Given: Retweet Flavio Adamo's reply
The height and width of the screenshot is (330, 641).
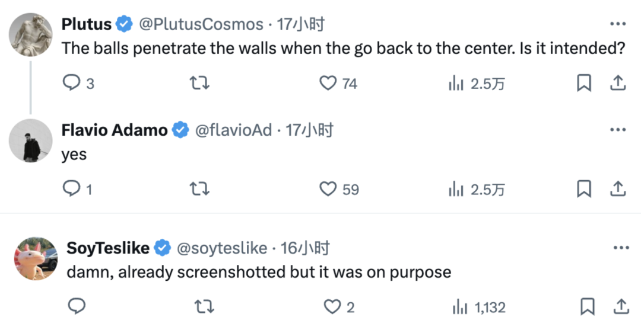Looking at the screenshot, I should (x=200, y=188).
